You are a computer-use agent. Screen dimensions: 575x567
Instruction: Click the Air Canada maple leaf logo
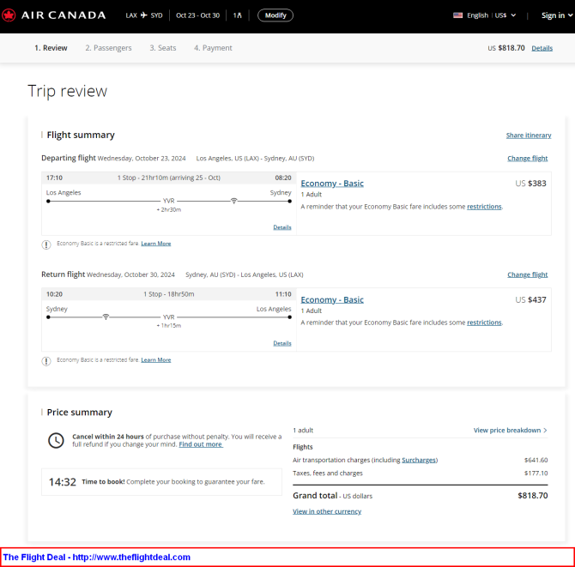(x=9, y=15)
